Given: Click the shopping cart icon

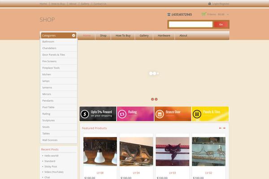Looking at the screenshot, I should click(204, 14).
